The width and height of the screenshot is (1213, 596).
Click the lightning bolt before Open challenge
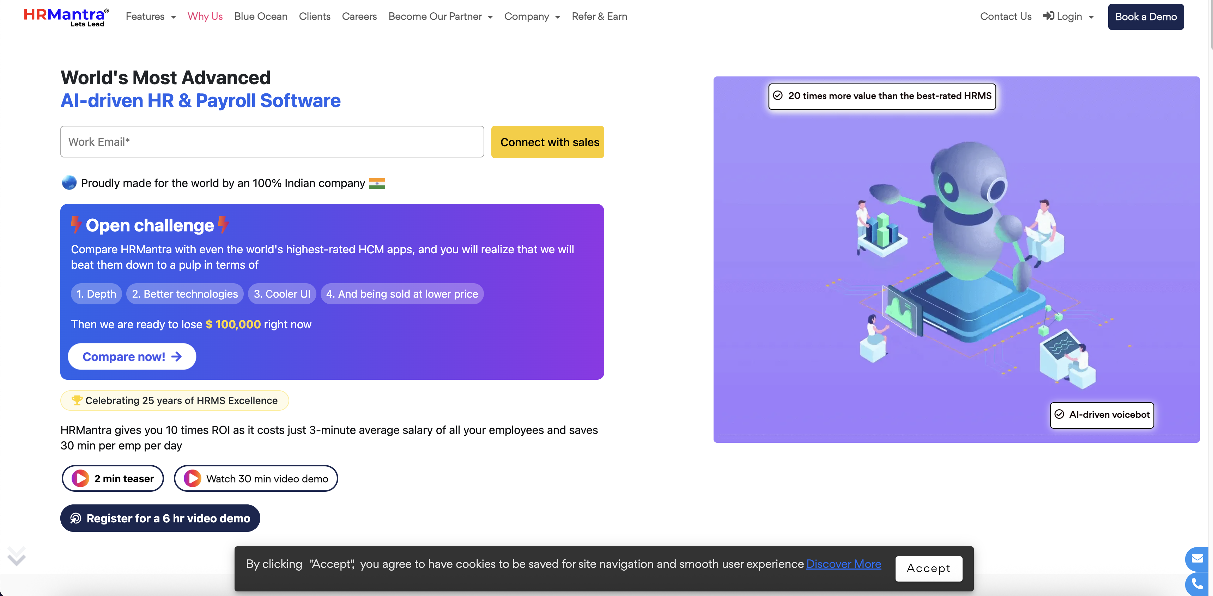click(76, 225)
